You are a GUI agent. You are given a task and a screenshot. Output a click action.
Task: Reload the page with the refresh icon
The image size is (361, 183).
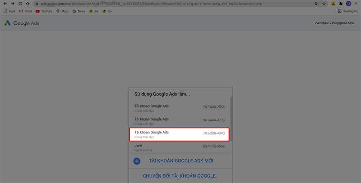click(20, 4)
